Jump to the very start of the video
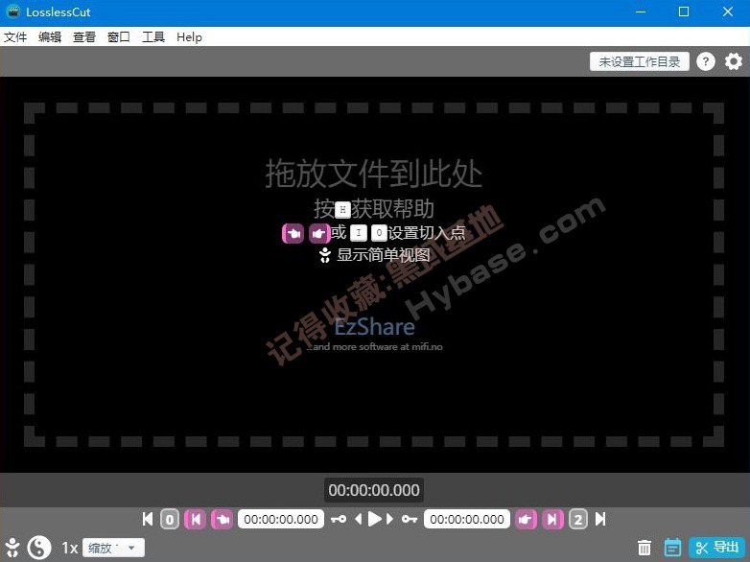This screenshot has width=750, height=562. [148, 519]
